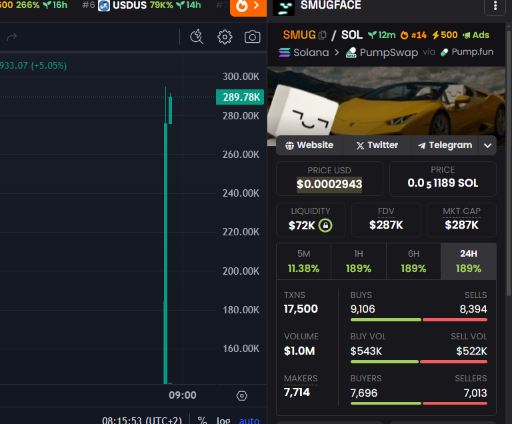Click the buy vol versus sell vol bar
This screenshot has height=424, width=512.
[419, 361]
